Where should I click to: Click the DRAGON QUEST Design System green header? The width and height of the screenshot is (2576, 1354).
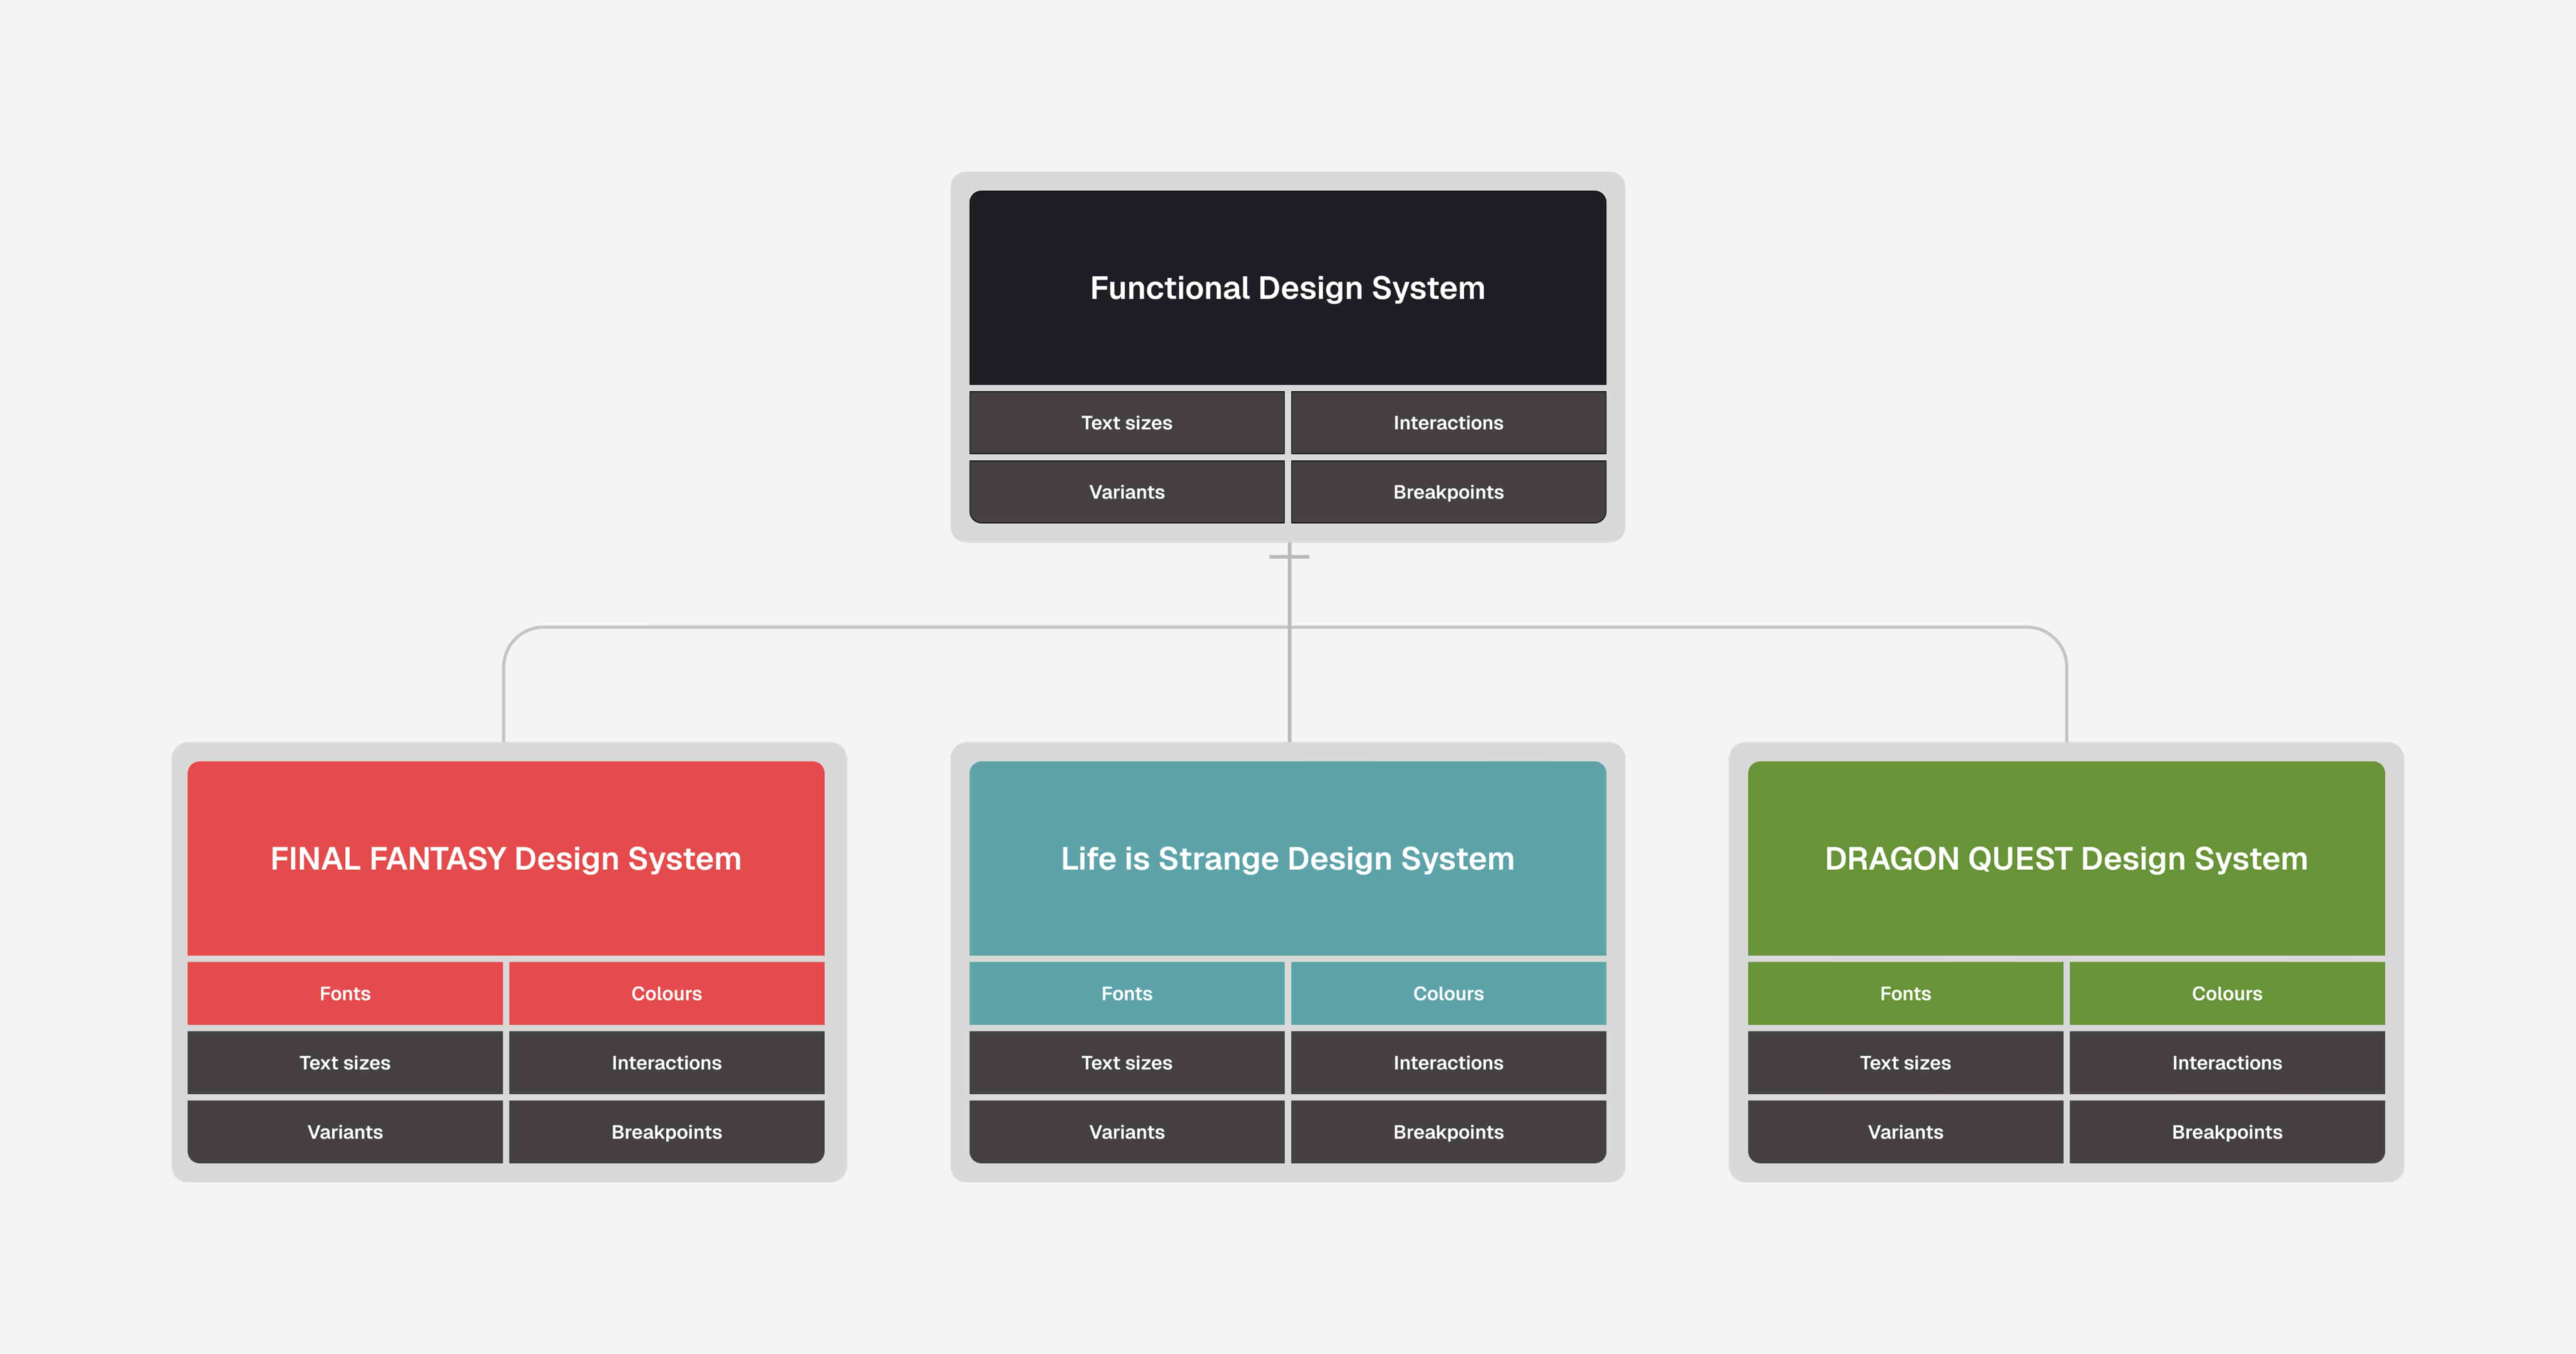pyautogui.click(x=2066, y=858)
